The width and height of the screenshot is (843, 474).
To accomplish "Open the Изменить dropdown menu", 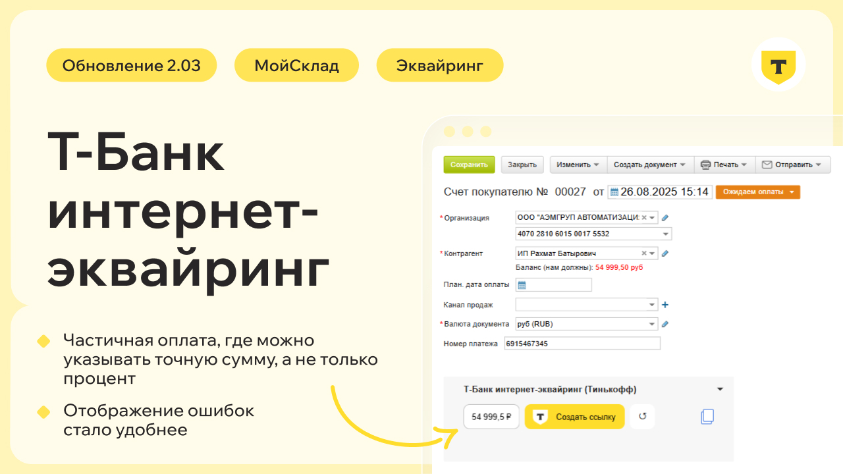I will pyautogui.click(x=578, y=165).
